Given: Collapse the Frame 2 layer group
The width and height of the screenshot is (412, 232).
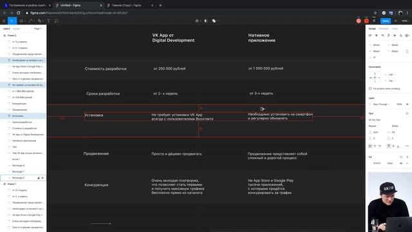Looking at the screenshot, I should [5, 35].
